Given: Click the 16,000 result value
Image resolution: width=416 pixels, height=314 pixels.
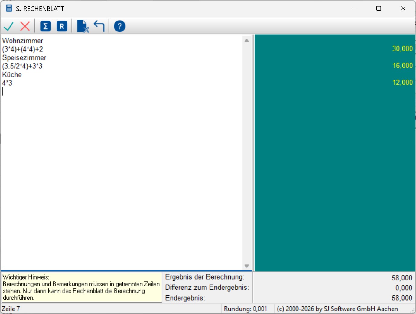Looking at the screenshot, I should (402, 65).
